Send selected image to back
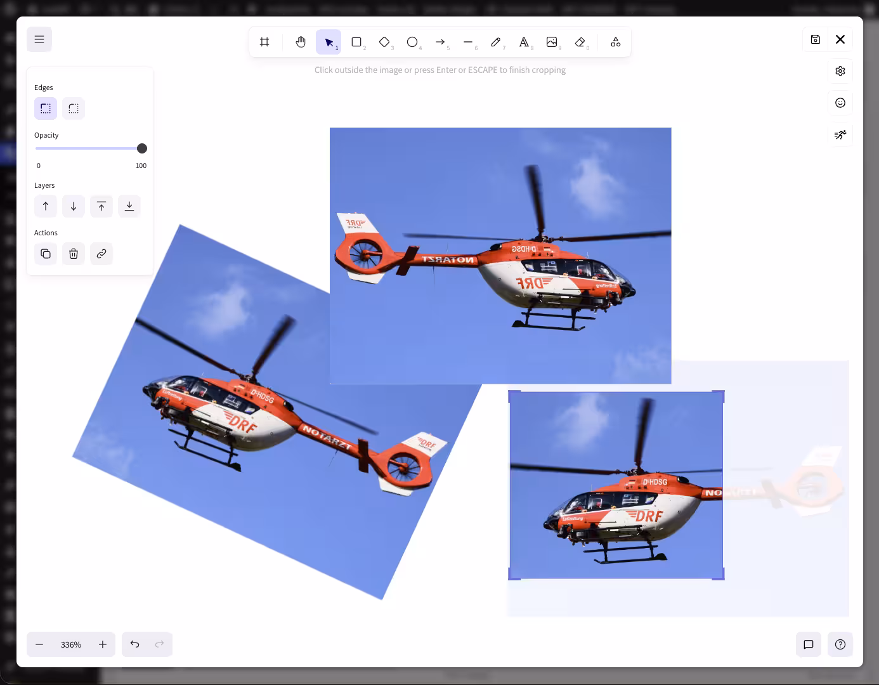 click(129, 206)
